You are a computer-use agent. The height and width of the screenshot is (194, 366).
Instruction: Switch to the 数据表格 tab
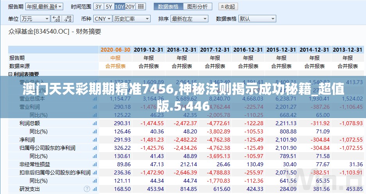168,7
